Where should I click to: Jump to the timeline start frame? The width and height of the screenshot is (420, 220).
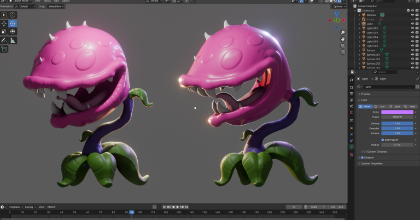[x=164, y=207]
